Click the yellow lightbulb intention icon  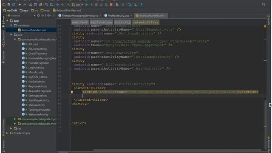point(72,92)
